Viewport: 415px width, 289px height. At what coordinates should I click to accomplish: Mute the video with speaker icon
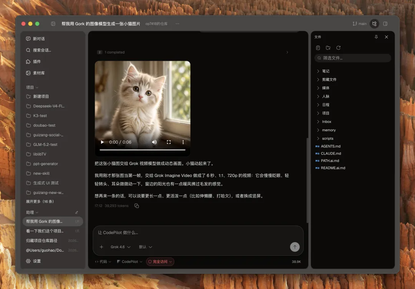click(154, 142)
